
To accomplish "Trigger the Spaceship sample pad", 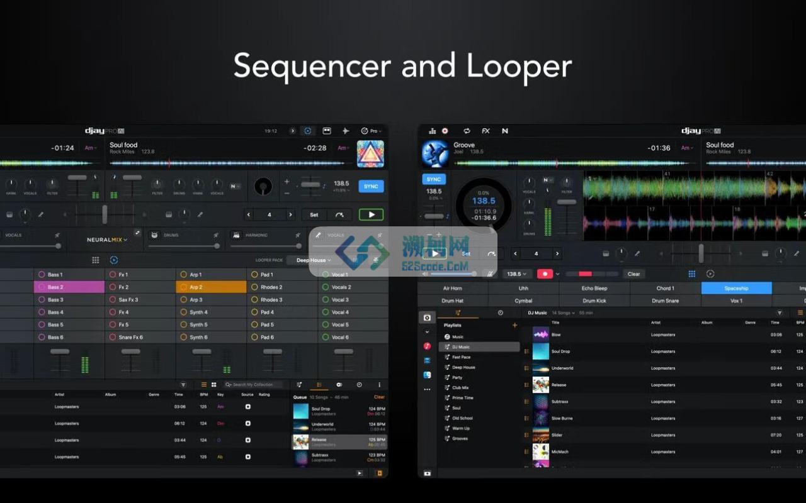I will 736,288.
